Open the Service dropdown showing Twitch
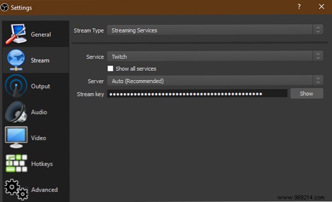This screenshot has height=202, width=332. click(x=215, y=57)
